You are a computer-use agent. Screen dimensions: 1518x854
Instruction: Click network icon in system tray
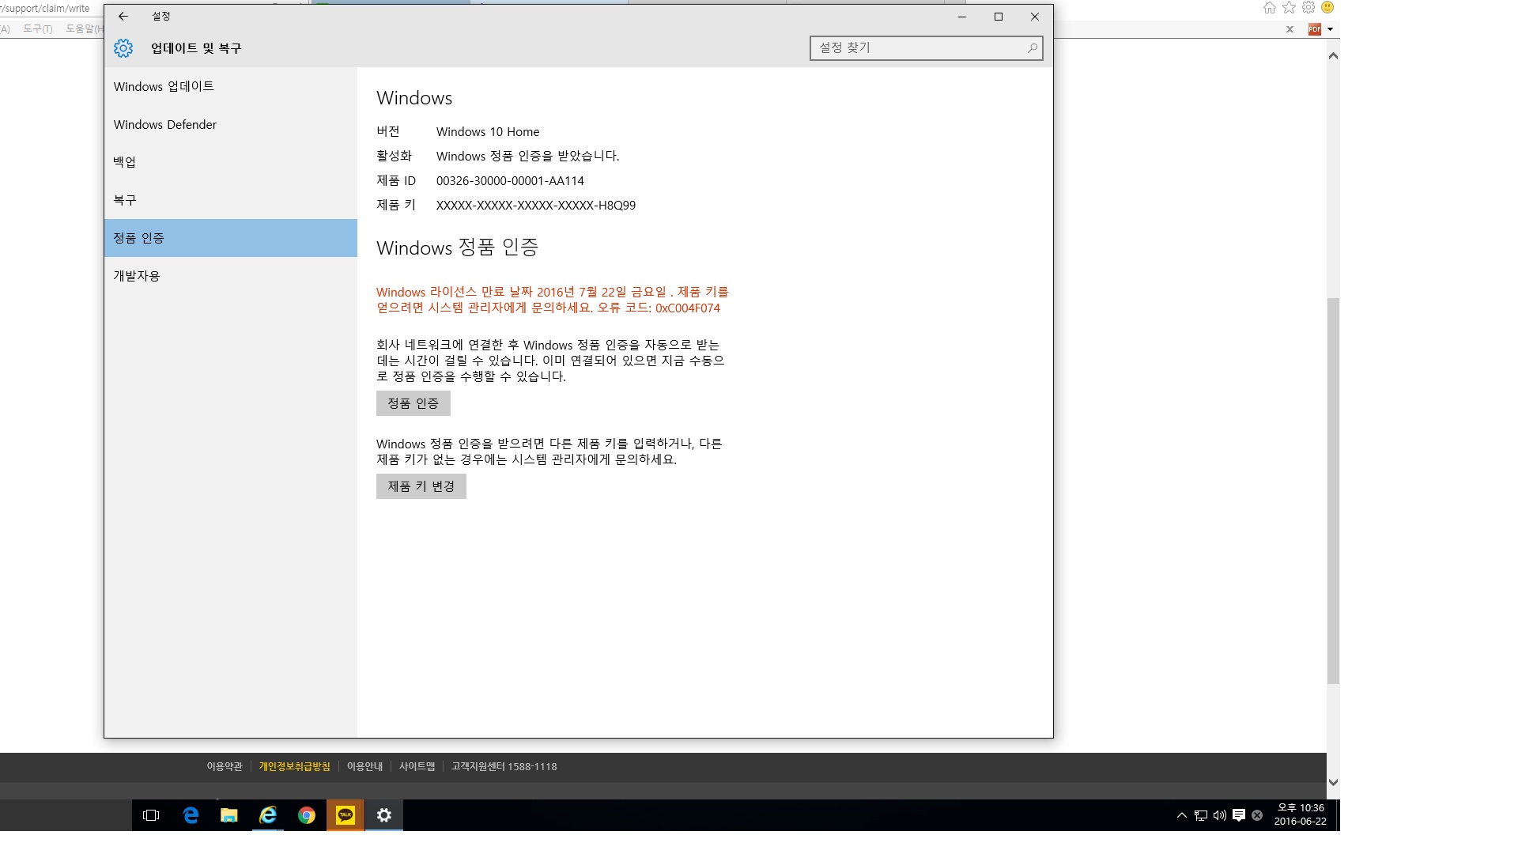click(1201, 815)
